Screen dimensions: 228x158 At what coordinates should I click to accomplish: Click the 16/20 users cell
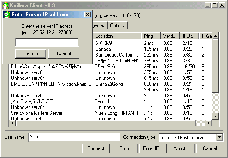[188, 67]
